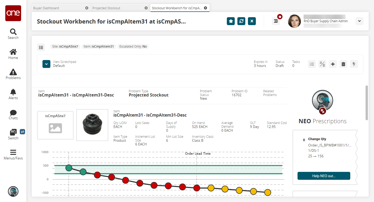This screenshot has width=374, height=202.
Task: Click the Help NEO out... button
Action: point(324,176)
